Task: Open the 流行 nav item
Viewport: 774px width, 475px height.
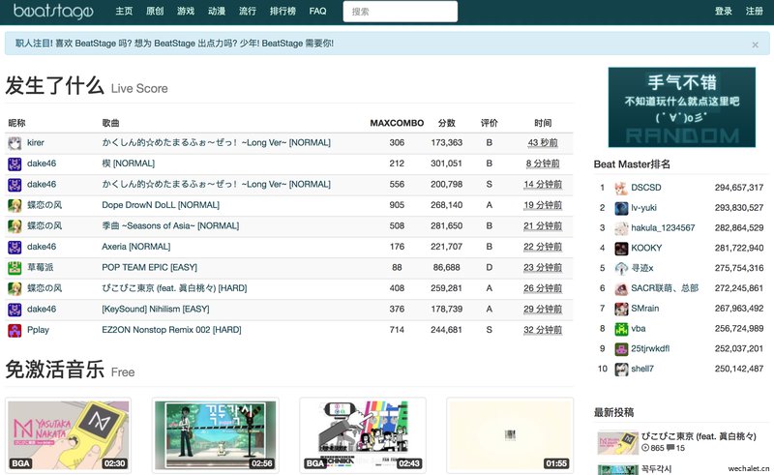Action: click(248, 11)
